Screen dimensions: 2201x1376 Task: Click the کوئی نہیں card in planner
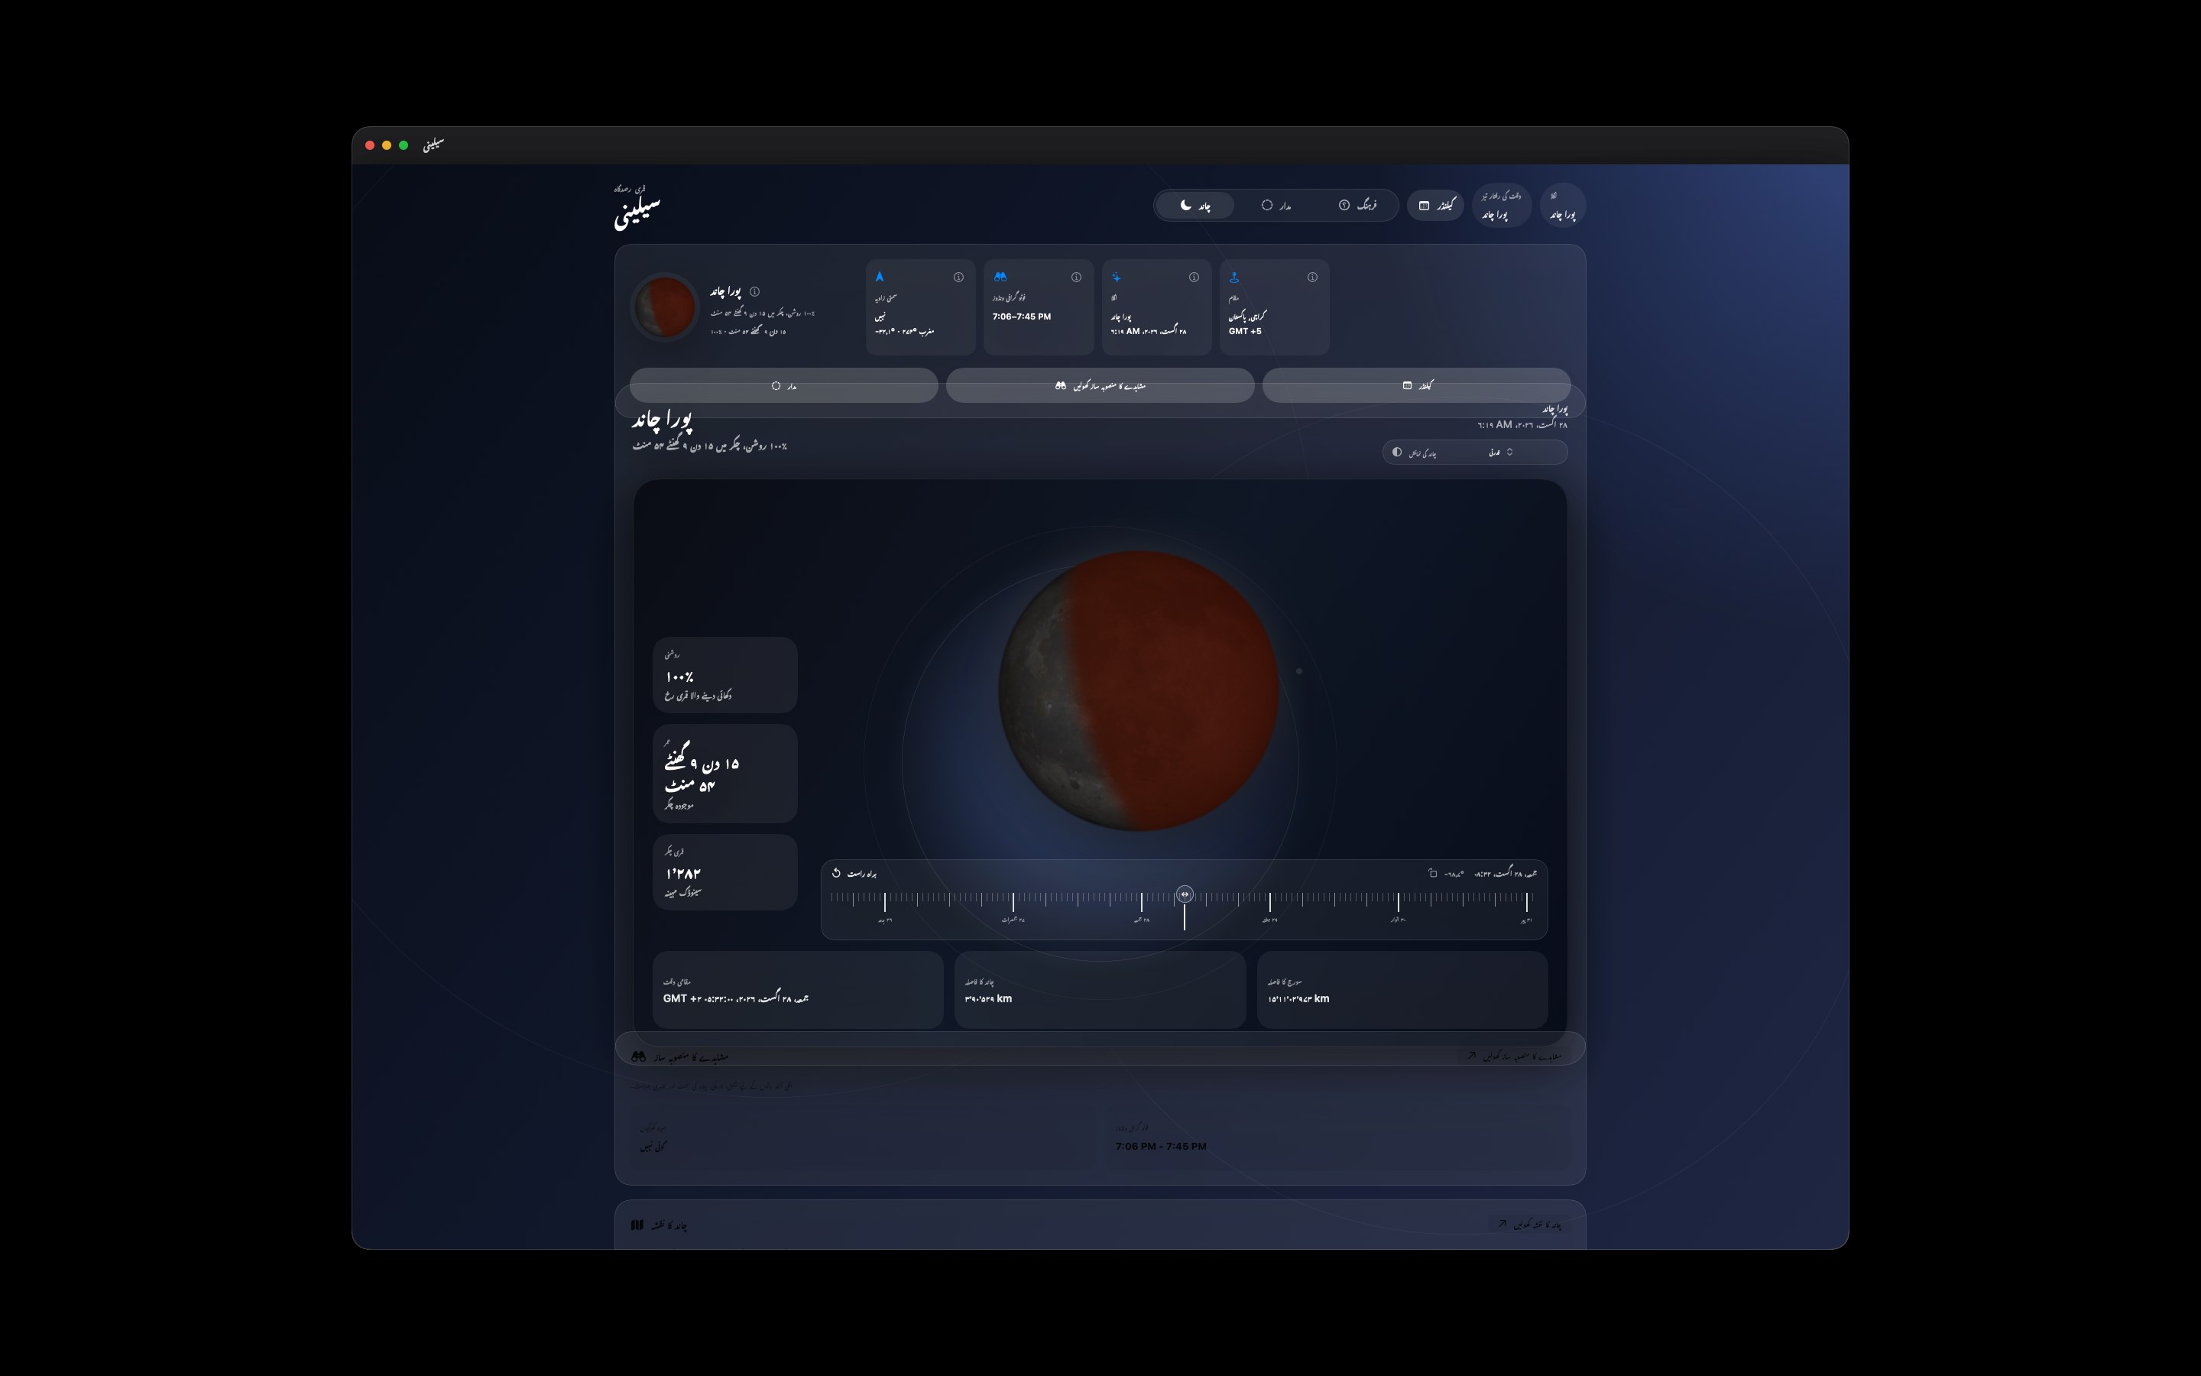pyautogui.click(x=864, y=1137)
